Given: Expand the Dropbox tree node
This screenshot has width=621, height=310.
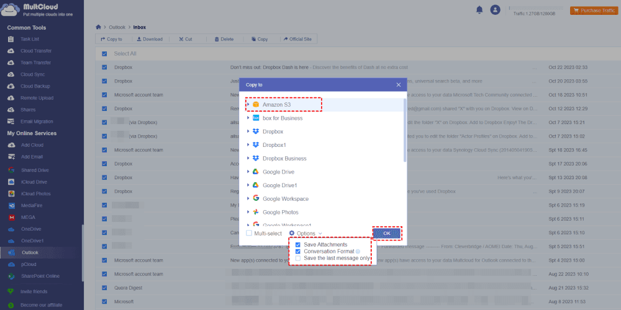Looking at the screenshot, I should [x=248, y=131].
